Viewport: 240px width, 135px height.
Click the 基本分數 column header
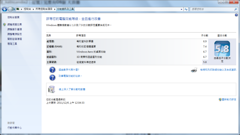pyautogui.click(x=222, y=36)
